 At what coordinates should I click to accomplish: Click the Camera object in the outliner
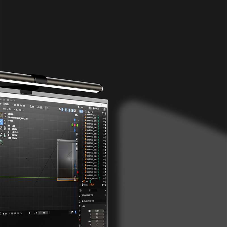87,181
